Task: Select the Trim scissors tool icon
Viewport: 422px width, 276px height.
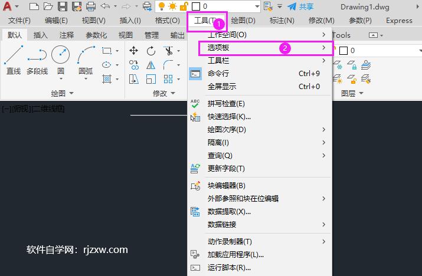Action: pos(168,51)
